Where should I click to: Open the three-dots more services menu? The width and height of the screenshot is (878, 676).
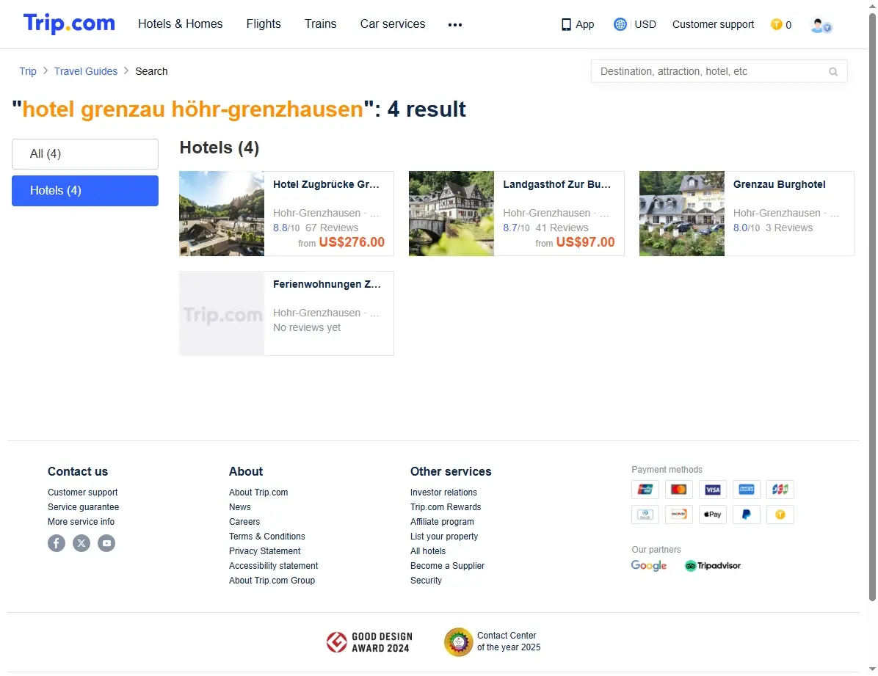(455, 25)
